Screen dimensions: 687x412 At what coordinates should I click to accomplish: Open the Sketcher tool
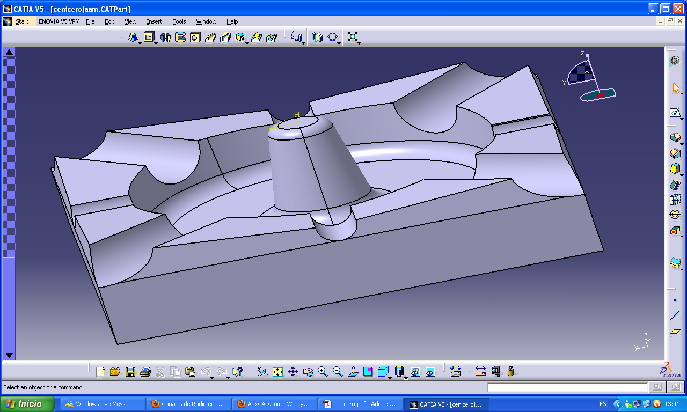click(x=675, y=113)
